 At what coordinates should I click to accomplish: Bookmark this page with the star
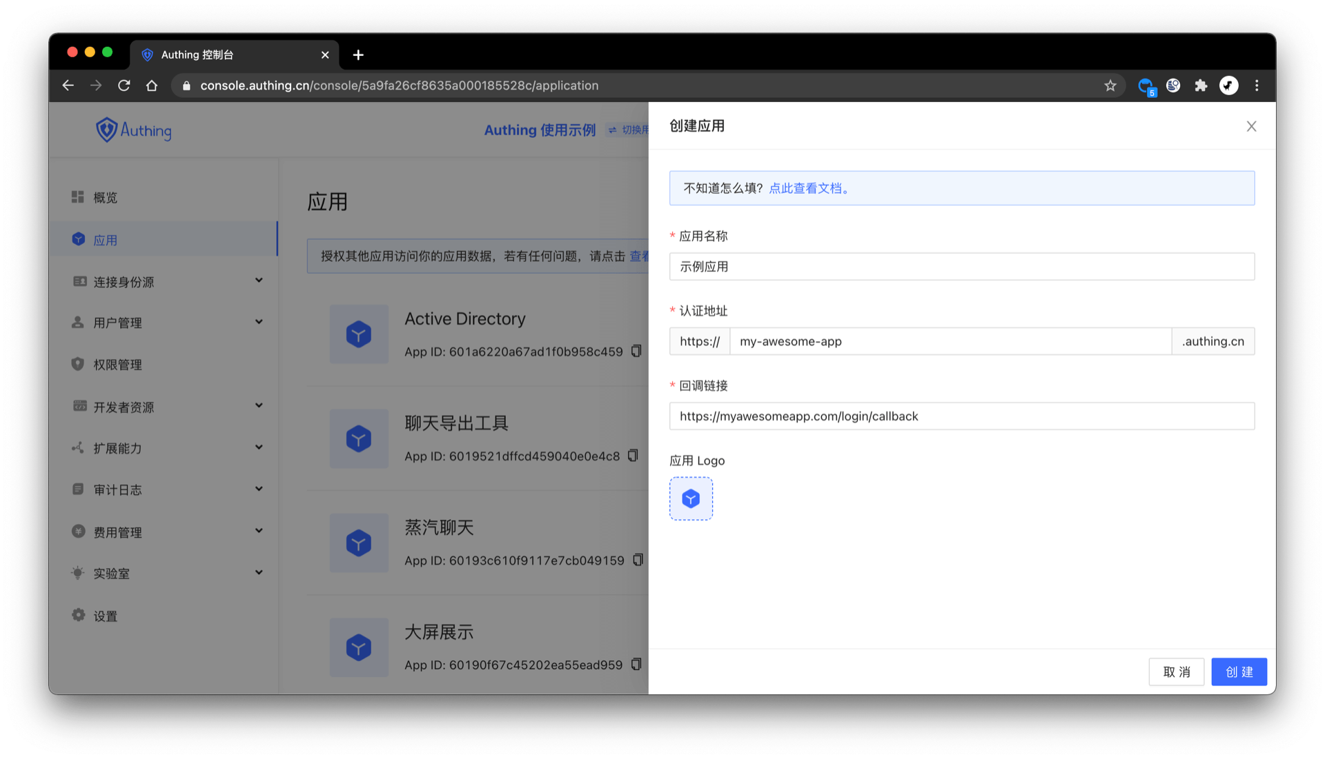(1110, 85)
